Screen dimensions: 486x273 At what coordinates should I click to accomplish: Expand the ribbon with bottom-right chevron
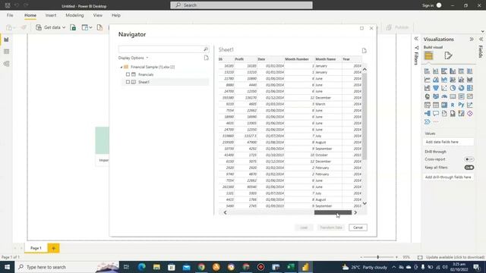(483, 31)
